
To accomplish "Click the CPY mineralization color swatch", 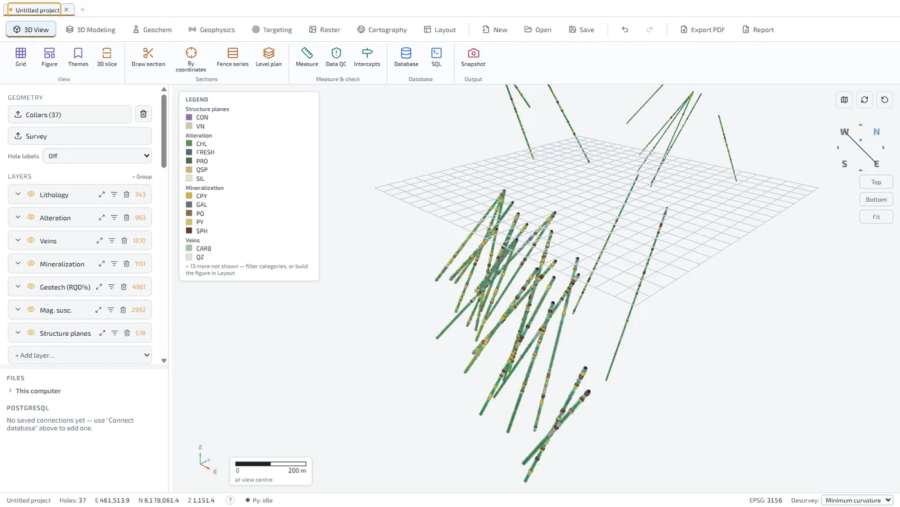I will click(x=189, y=196).
